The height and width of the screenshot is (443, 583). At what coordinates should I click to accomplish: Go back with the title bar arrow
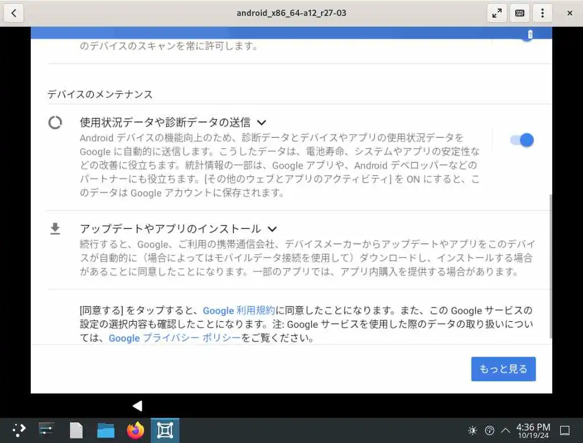[14, 13]
